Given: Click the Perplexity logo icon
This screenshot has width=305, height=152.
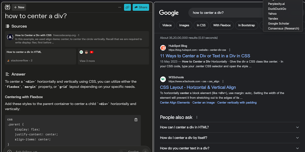Looking at the screenshot, I should [x=7, y=7].
